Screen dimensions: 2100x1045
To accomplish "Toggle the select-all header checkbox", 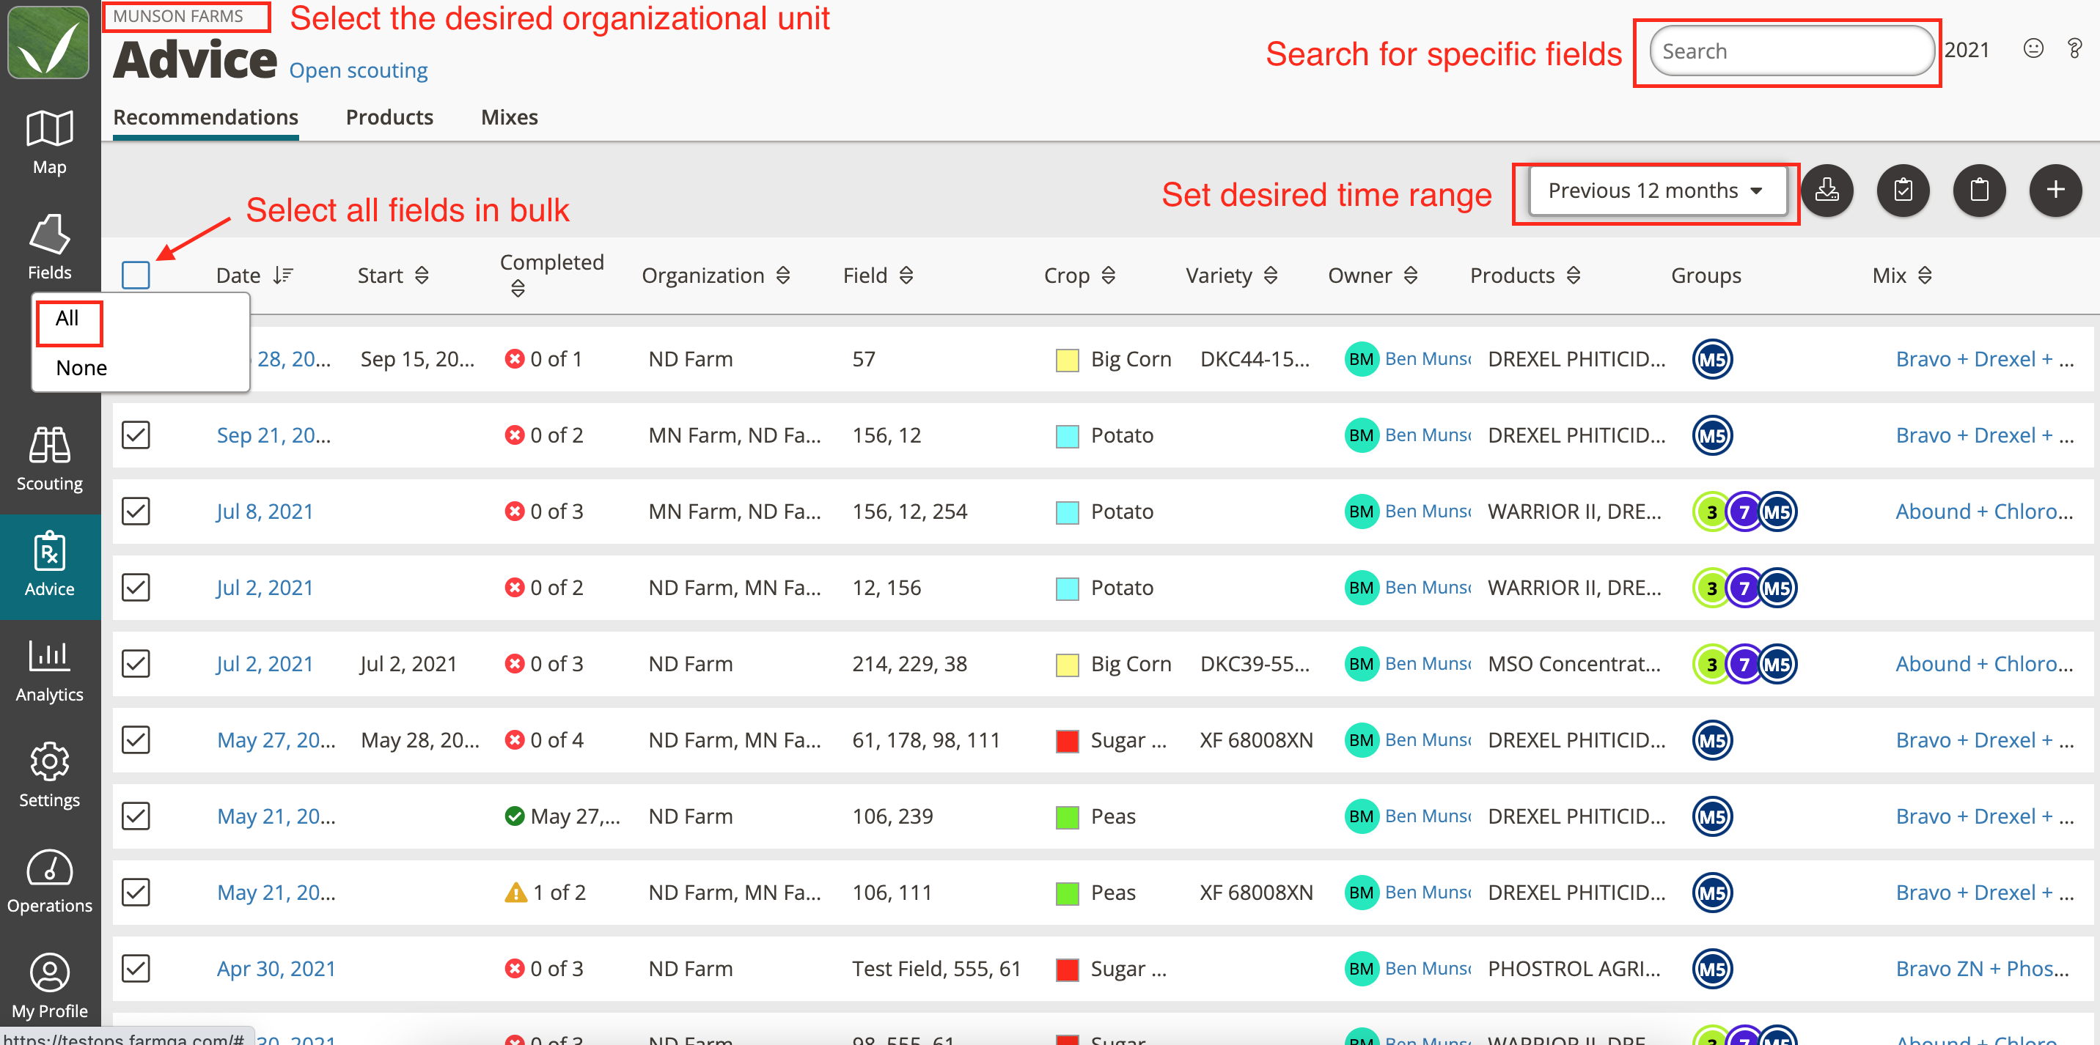I will pyautogui.click(x=136, y=276).
